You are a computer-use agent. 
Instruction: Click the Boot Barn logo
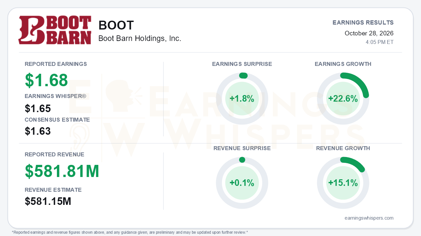(x=55, y=30)
